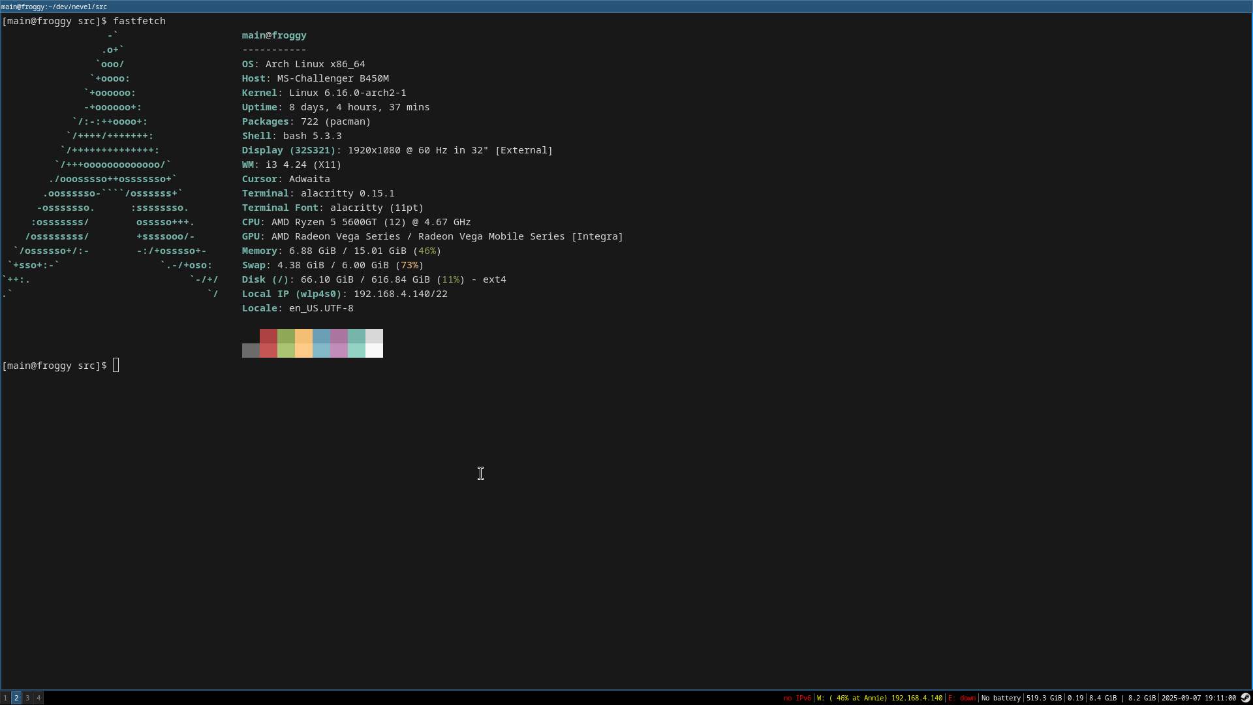This screenshot has height=705, width=1253.
Task: Open the Steam tray icon
Action: (x=1245, y=698)
